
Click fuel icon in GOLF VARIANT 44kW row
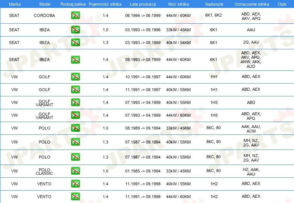click(x=75, y=115)
